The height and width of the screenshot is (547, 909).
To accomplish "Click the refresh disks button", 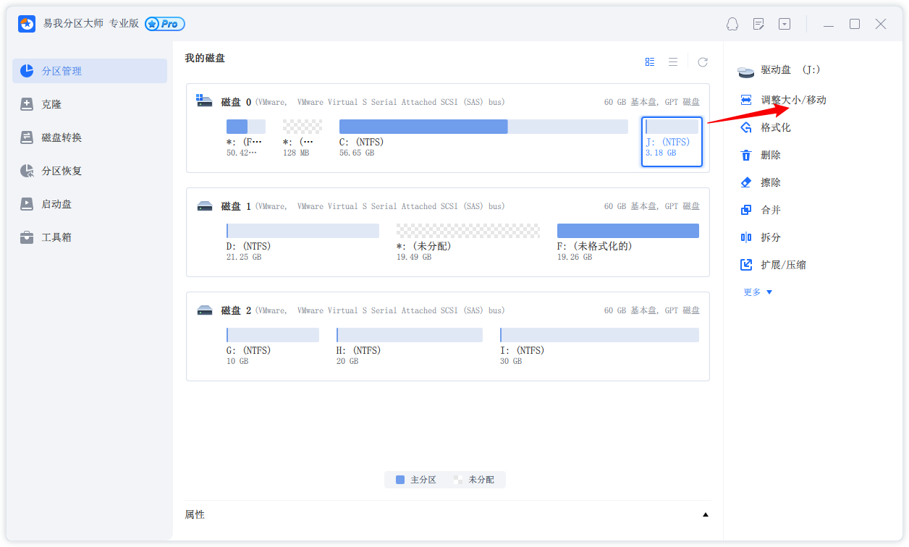I will pos(702,62).
